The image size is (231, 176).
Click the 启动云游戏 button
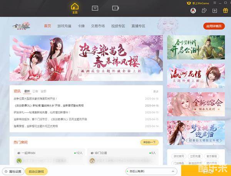(36, 171)
